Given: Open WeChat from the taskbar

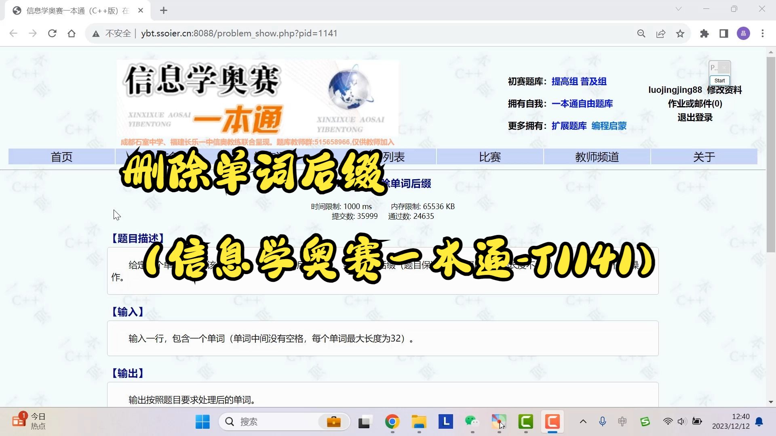Looking at the screenshot, I should click(472, 421).
